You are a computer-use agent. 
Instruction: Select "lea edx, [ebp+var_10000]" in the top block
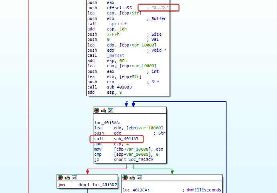coord(122,45)
